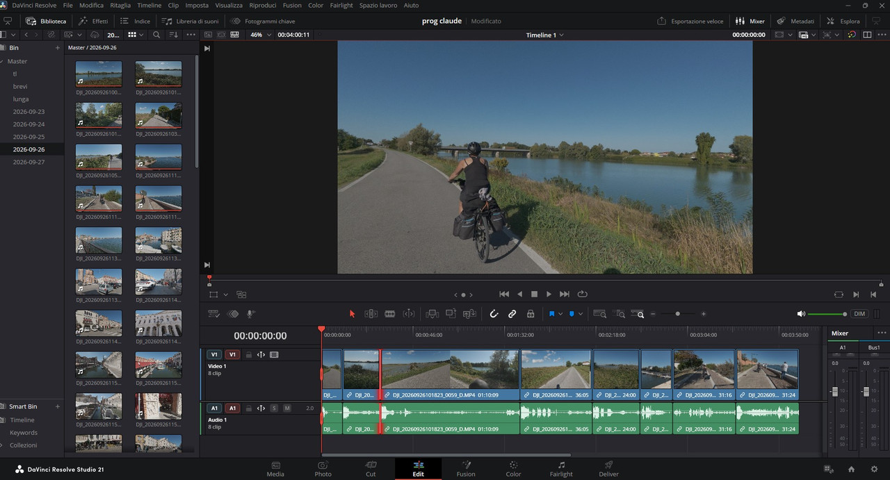Toggle position lock in timeline toolbar
890x480 pixels.
tap(531, 314)
